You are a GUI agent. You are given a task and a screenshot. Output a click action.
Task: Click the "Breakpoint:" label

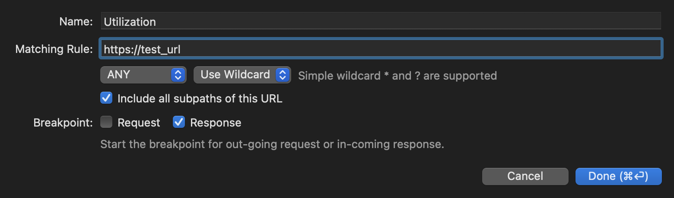coord(63,123)
